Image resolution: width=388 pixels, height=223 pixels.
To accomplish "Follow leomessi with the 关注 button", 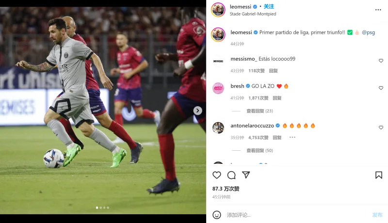I will 269,6.
